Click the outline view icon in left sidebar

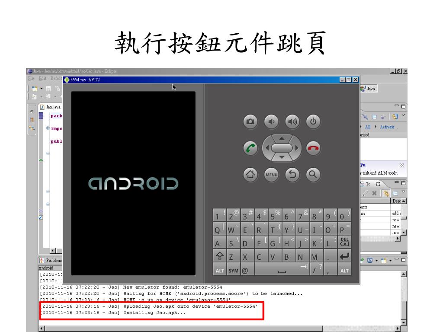tap(31, 128)
